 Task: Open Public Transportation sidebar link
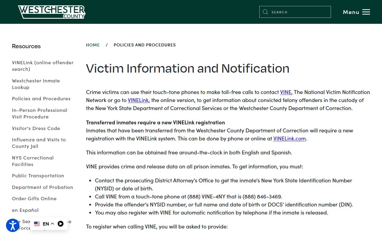38,176
